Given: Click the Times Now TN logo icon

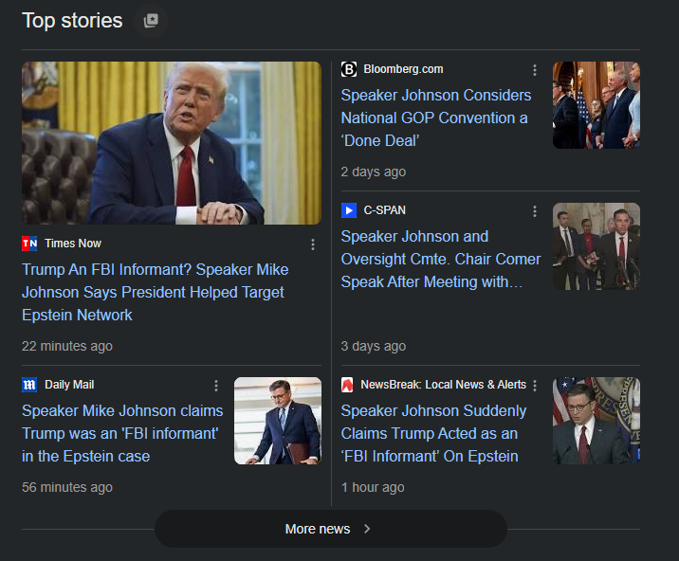Looking at the screenshot, I should pos(30,244).
